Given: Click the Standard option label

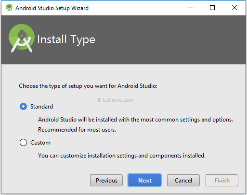Looking at the screenshot, I should (x=41, y=107).
